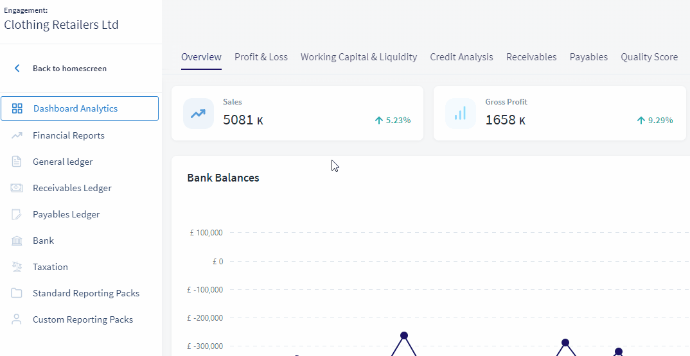
Task: Click the green up arrow beside 9.29%
Action: click(x=641, y=120)
